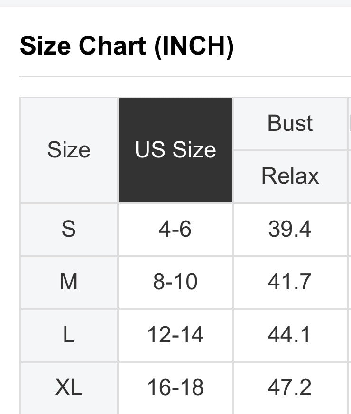Screen dimensions: 351x414
Task: Click the 41.7 bust measurement
Action: [289, 282]
